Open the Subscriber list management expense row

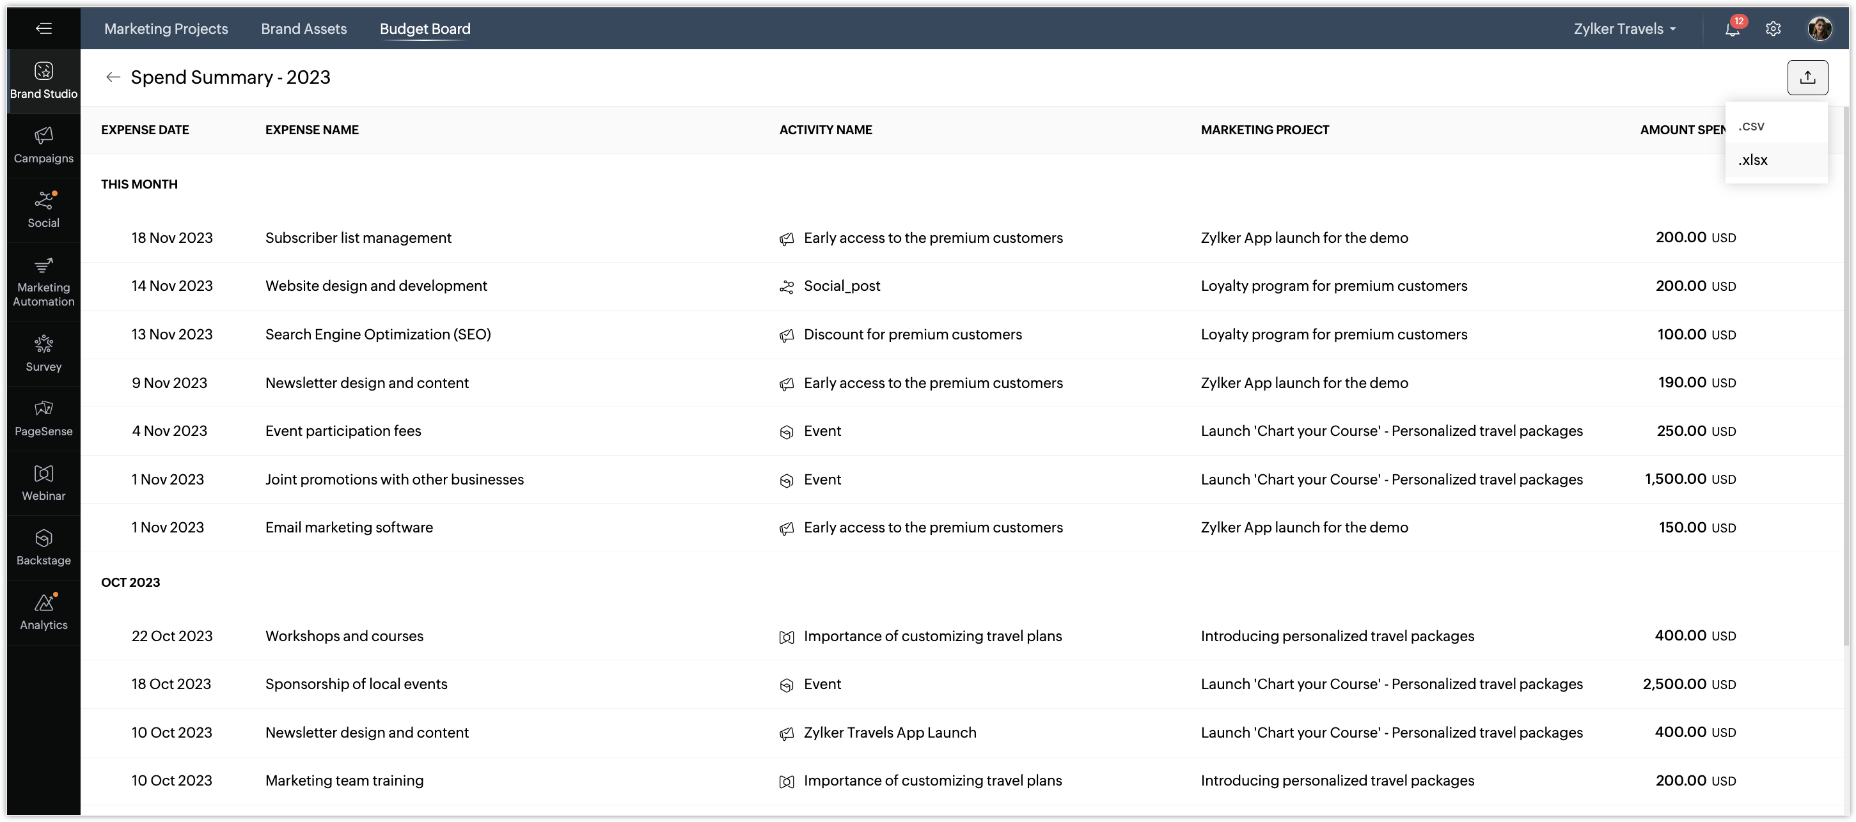point(358,238)
